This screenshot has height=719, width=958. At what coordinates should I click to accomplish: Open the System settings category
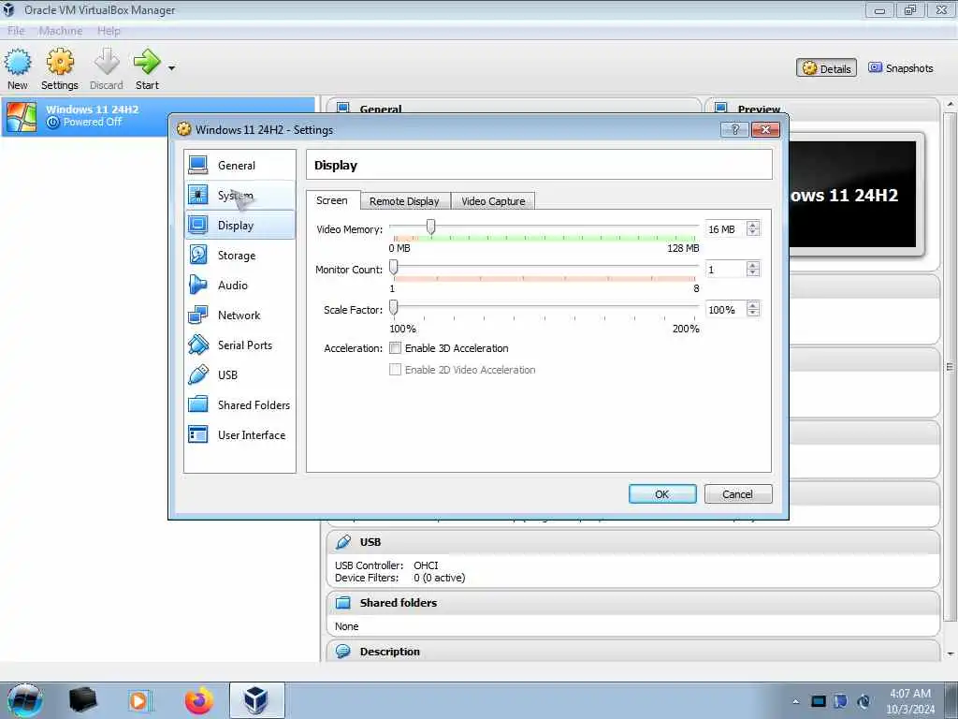click(x=239, y=195)
